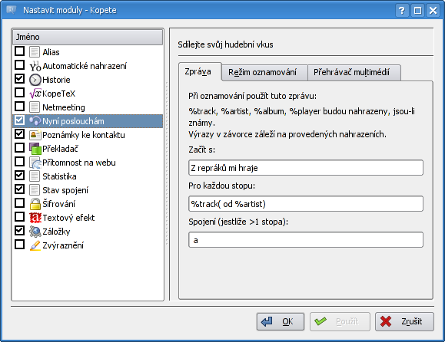
Task: Click the Jméno column header
Action: [x=88, y=37]
